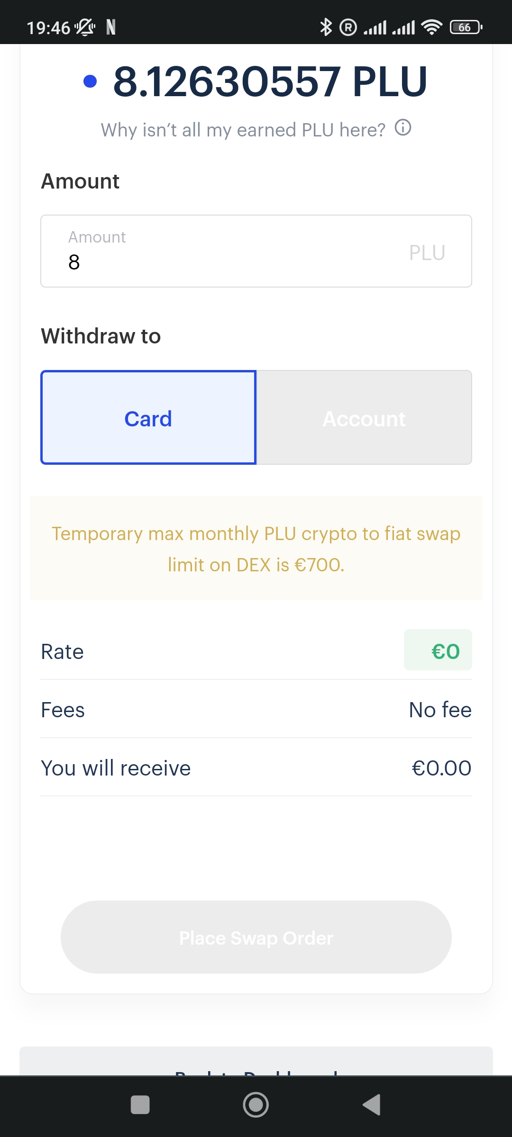Tap the battery indicator showing 66

coord(466,27)
